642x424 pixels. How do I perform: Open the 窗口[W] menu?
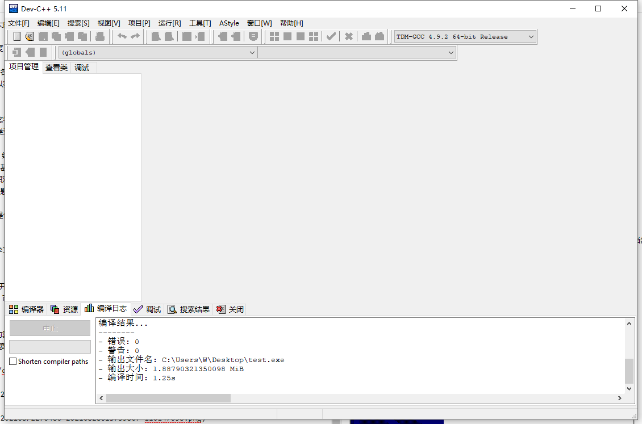[259, 23]
